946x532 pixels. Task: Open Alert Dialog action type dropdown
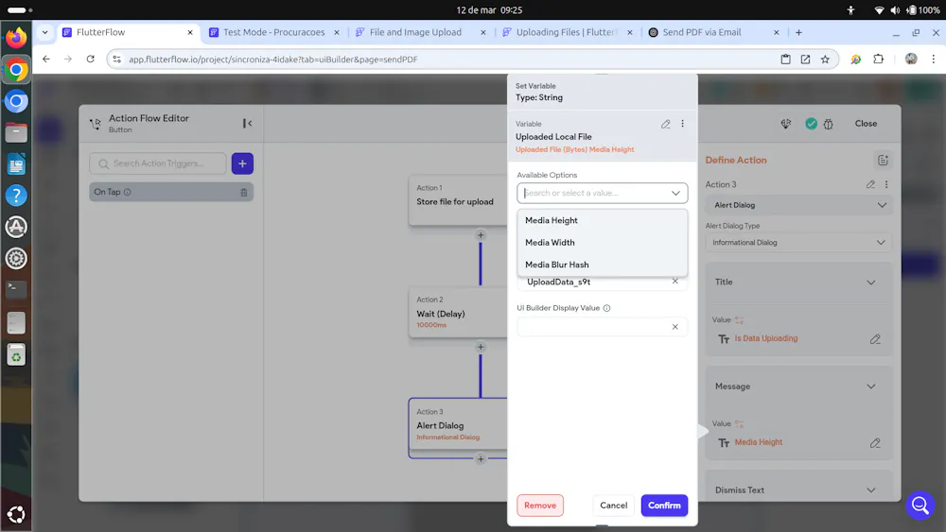798,205
